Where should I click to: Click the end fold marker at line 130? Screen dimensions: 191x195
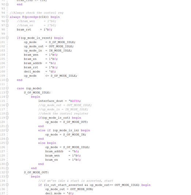7,164
